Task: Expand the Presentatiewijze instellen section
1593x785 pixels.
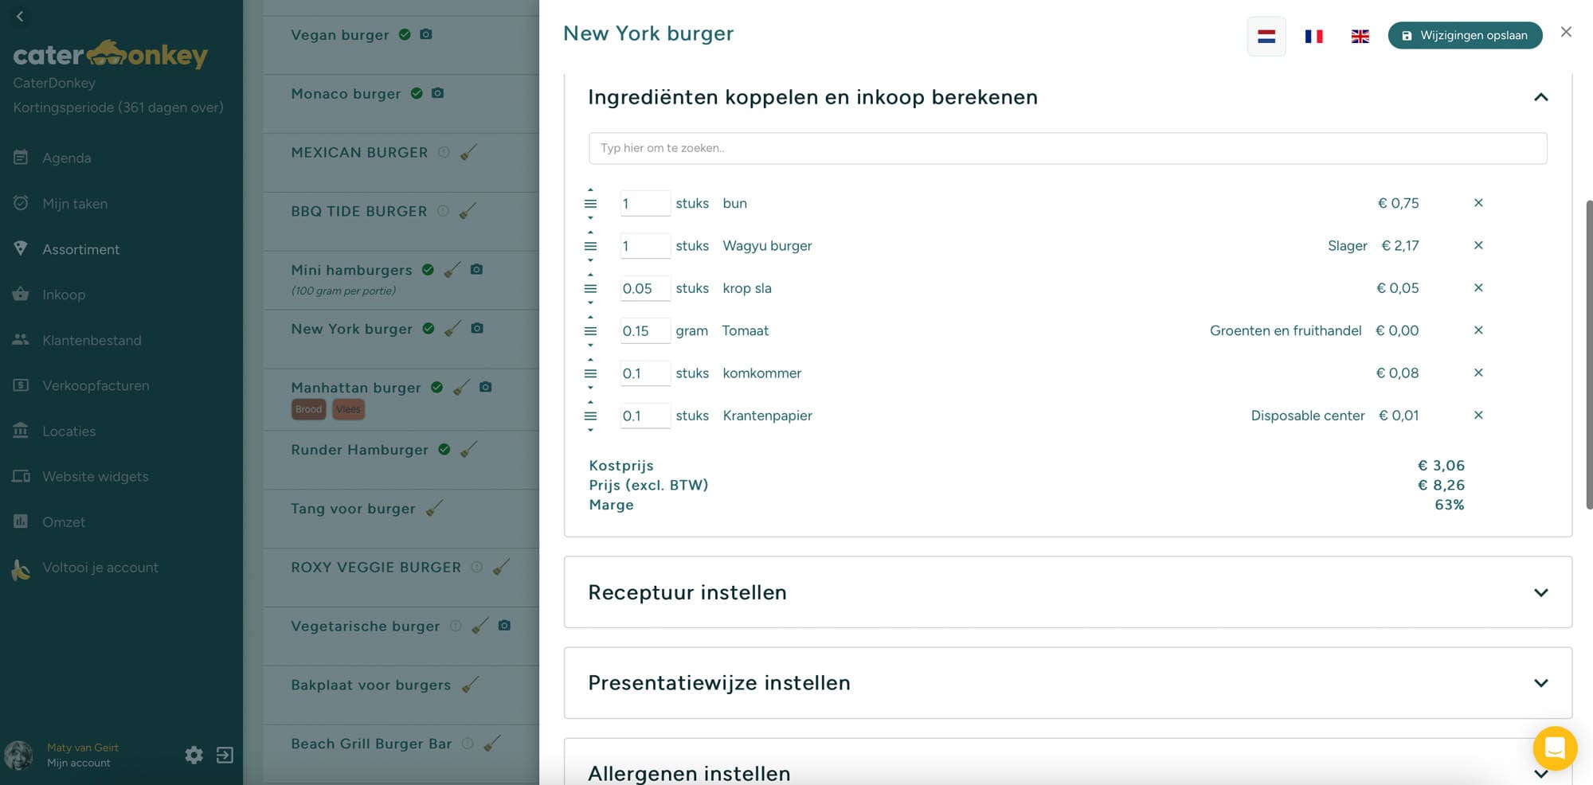Action: point(1540,683)
